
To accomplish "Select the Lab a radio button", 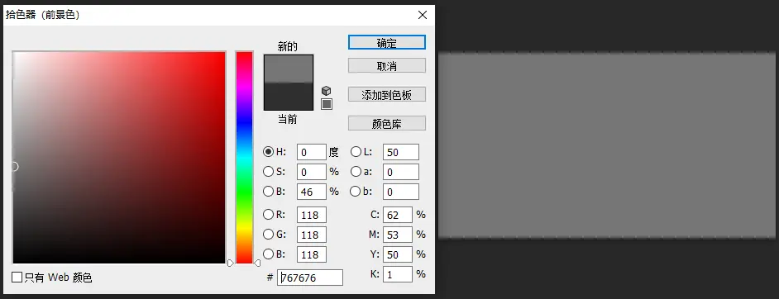I will coord(356,172).
